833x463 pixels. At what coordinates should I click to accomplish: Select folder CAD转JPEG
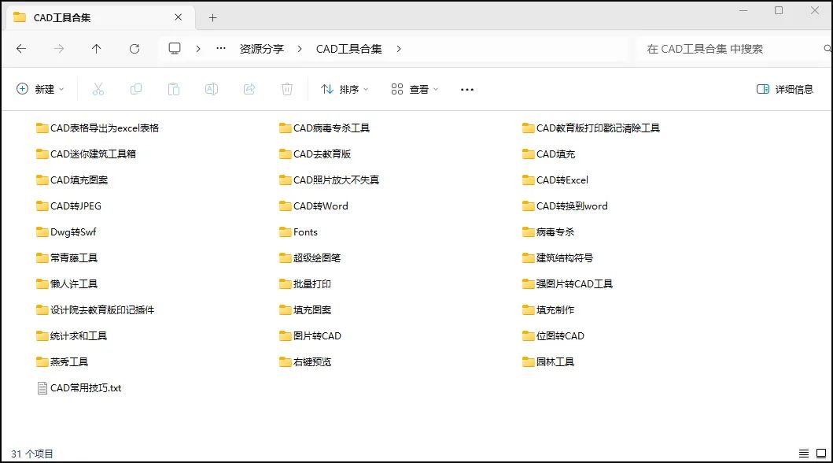68,206
